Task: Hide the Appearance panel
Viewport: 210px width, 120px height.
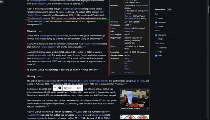Action: point(169,9)
